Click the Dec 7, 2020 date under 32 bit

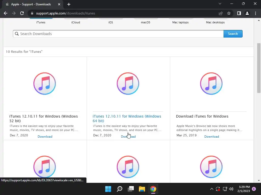[x=19, y=135]
